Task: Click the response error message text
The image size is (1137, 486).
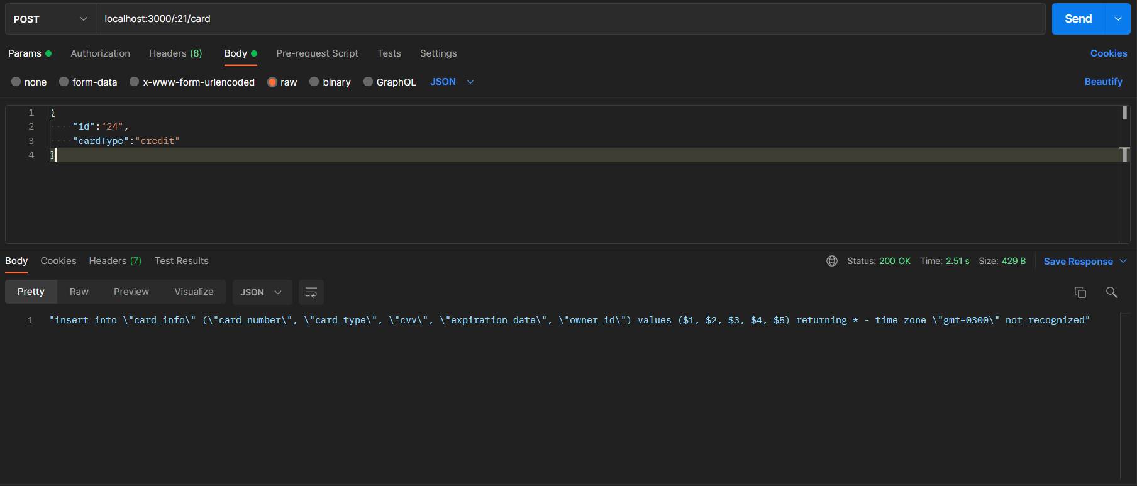Action: tap(570, 320)
